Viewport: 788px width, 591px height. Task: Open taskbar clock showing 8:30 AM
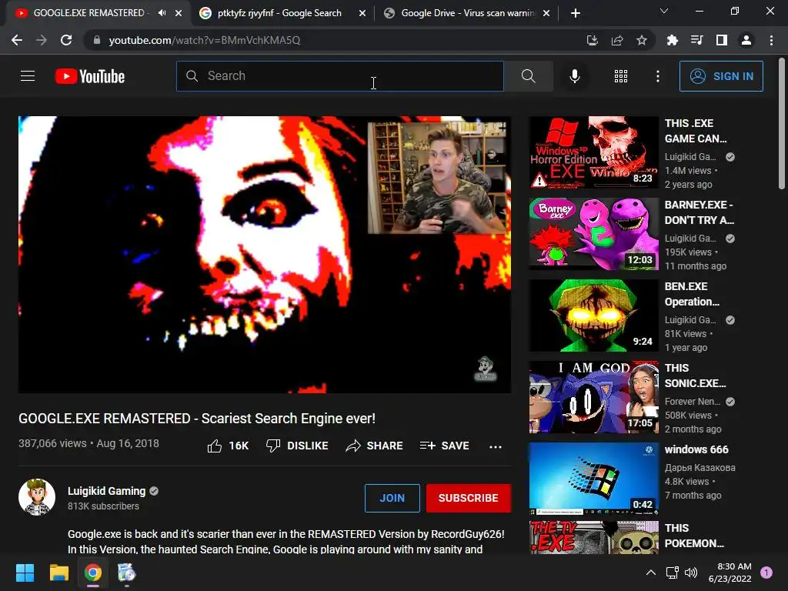coord(730,573)
